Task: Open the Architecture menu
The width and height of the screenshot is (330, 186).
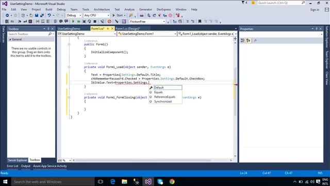Action: (x=102, y=9)
